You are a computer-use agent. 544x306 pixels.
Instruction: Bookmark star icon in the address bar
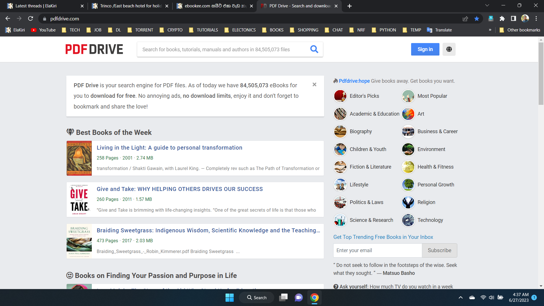point(477,19)
